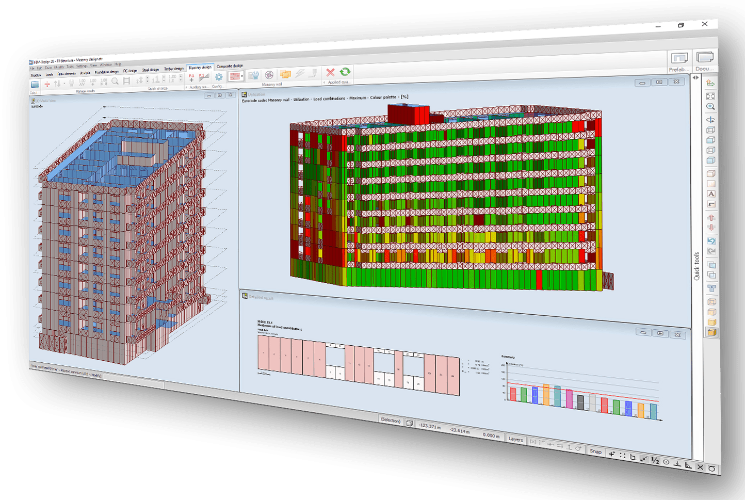
Task: Click the Undo icon in Quick tools
Action: point(711,241)
